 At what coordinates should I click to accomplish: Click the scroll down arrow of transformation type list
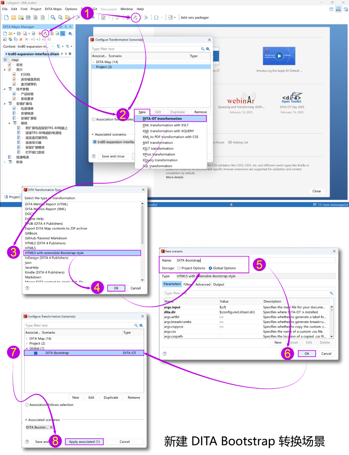pyautogui.click(x=142, y=280)
